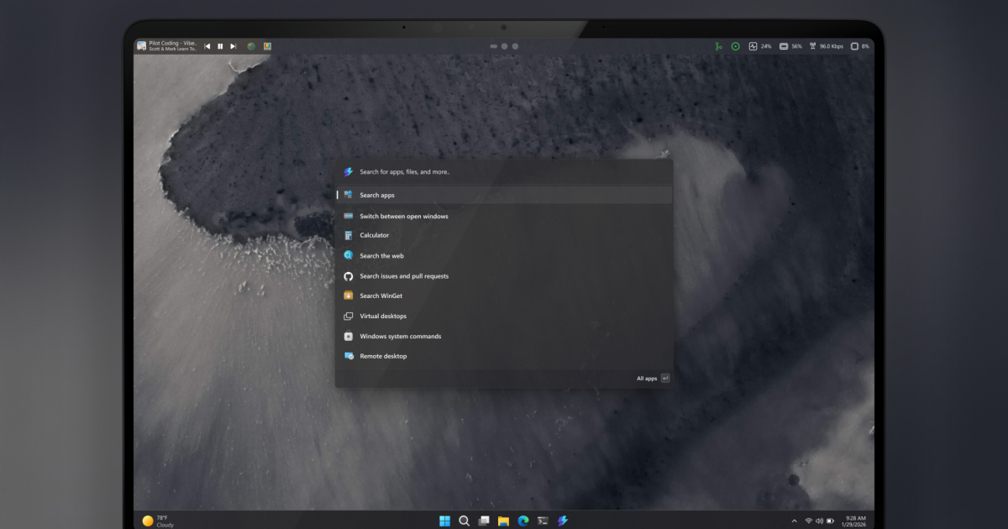1008x529 pixels.
Task: Click the network speed 96.0 Kbps indicator
Action: click(x=826, y=46)
